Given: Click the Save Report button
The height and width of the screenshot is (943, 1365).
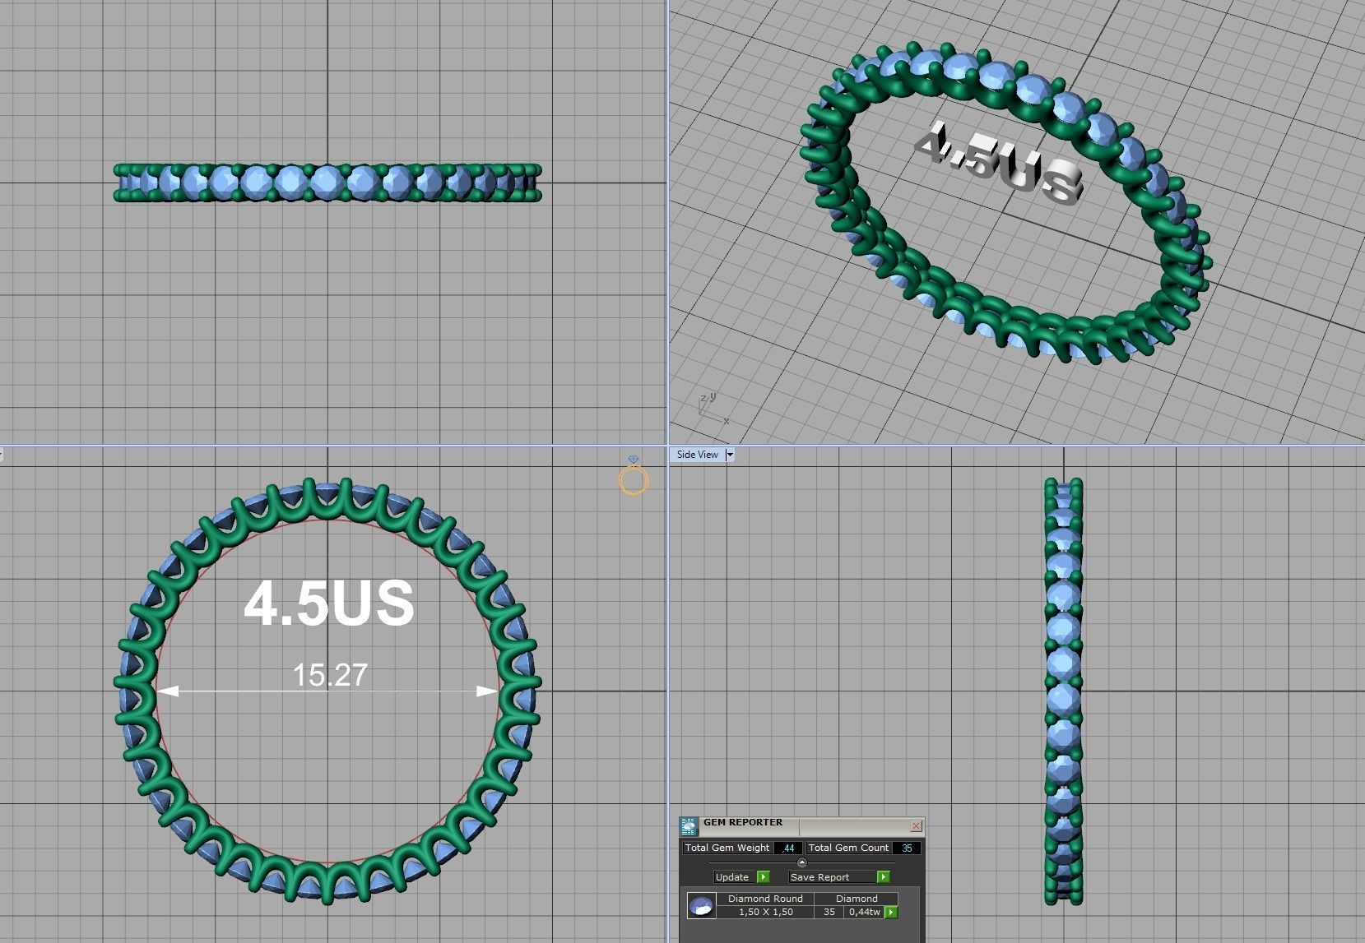Looking at the screenshot, I should (x=832, y=877).
